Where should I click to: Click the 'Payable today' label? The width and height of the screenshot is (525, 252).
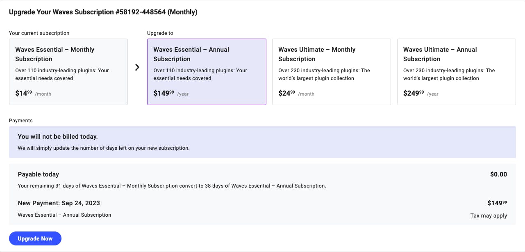tap(39, 174)
